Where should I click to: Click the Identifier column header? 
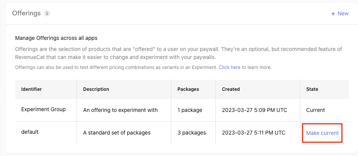(31, 89)
